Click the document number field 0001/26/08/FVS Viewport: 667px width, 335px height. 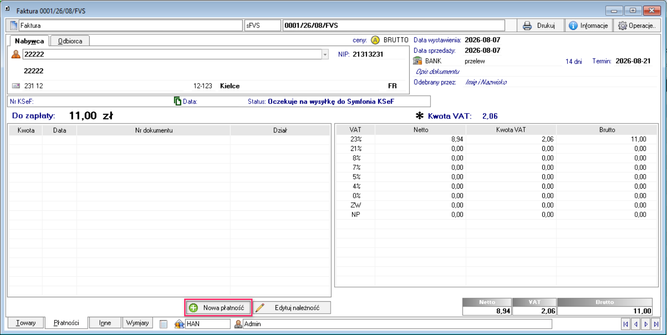point(394,25)
